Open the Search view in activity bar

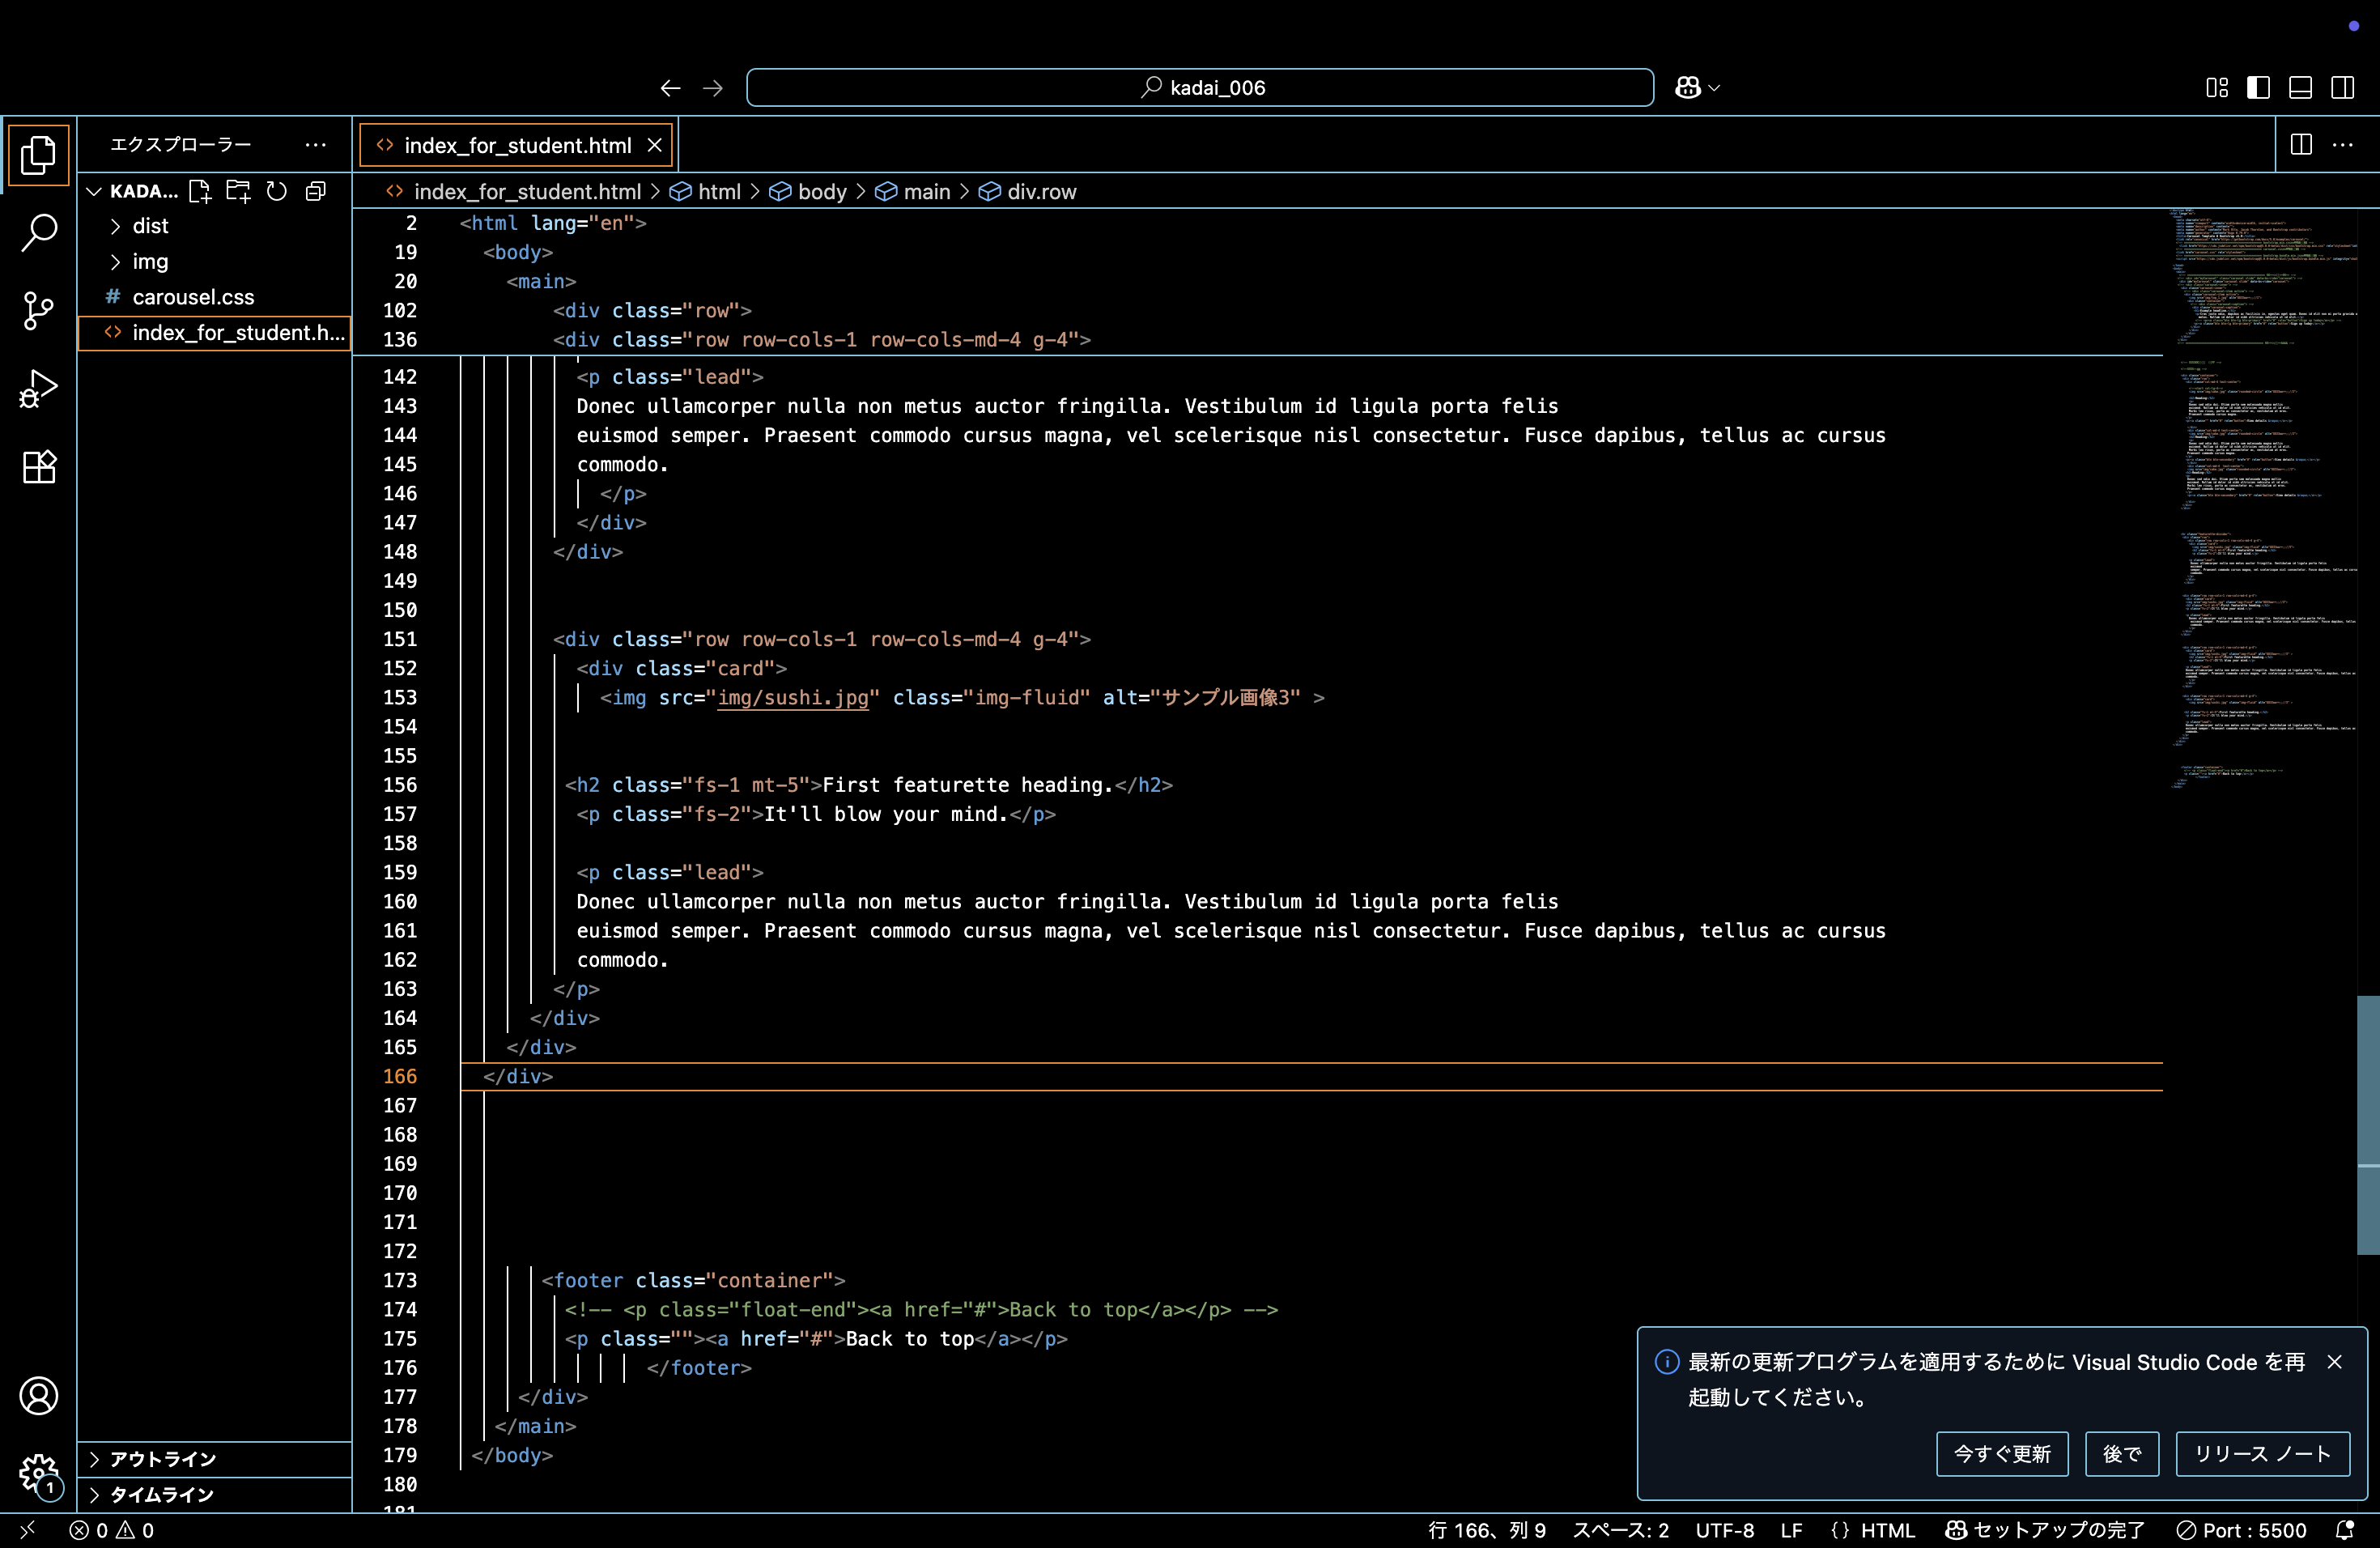(x=38, y=232)
